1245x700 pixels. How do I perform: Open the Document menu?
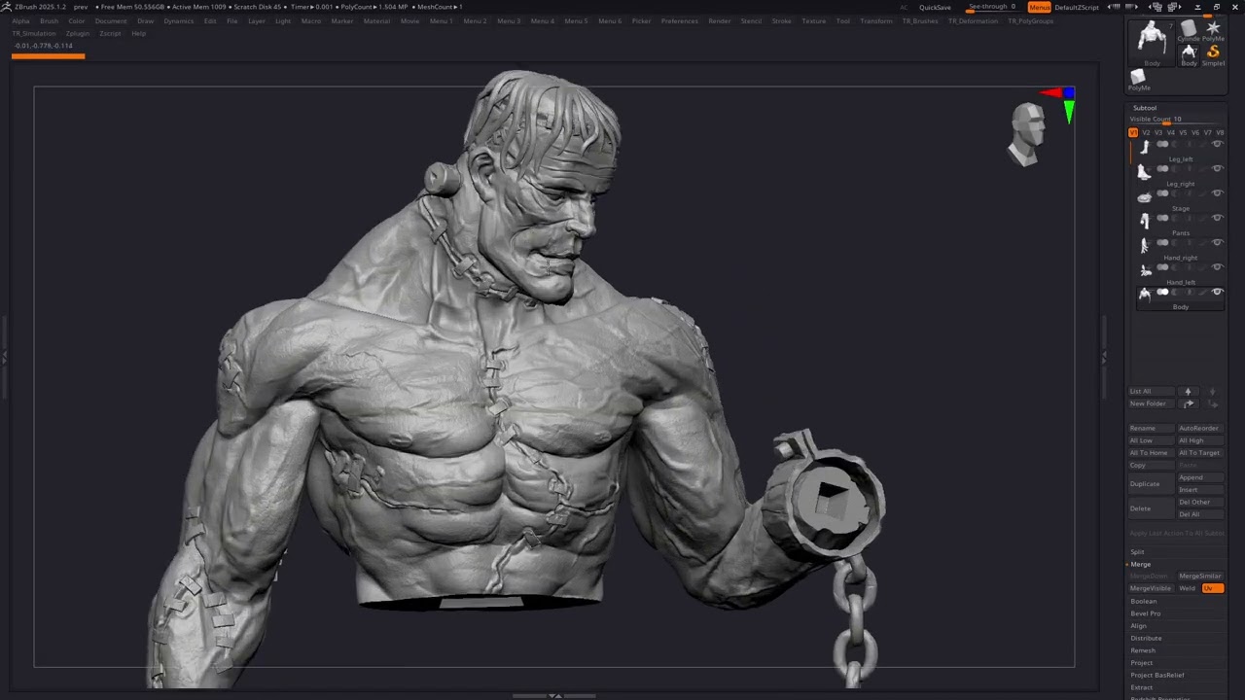[x=111, y=20]
